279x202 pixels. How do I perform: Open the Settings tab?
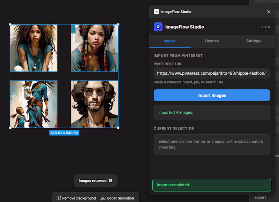(254, 41)
